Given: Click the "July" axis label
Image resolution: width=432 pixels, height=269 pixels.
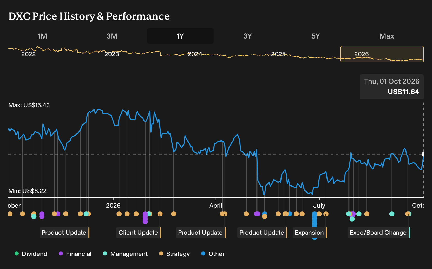Looking at the screenshot, I should (319, 206).
